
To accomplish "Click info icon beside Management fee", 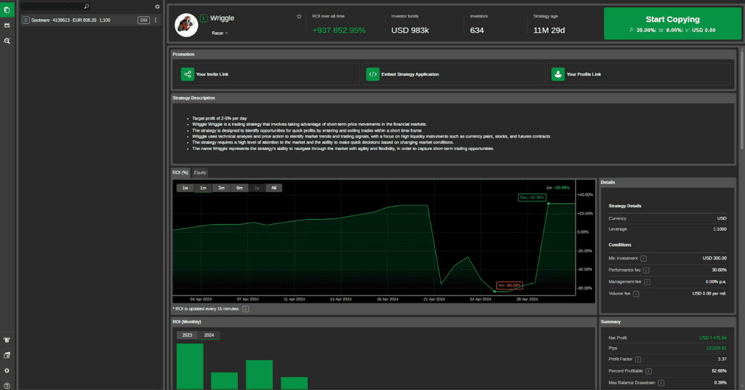I will tap(647, 282).
